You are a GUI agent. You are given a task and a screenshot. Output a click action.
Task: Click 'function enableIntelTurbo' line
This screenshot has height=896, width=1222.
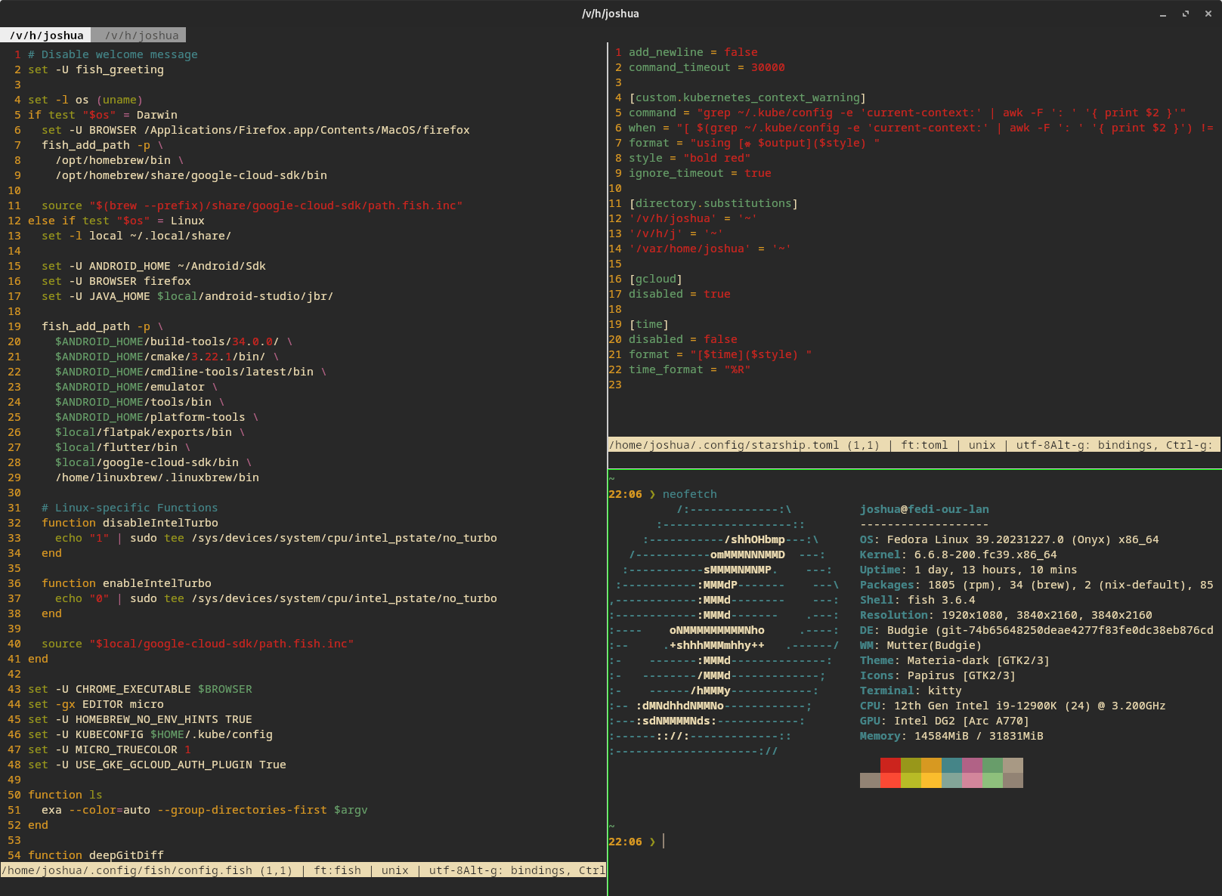pyautogui.click(x=126, y=583)
